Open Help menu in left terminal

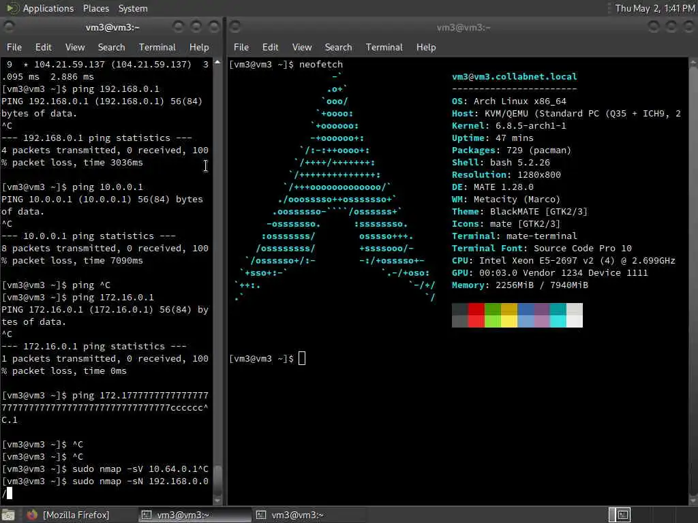coord(199,47)
